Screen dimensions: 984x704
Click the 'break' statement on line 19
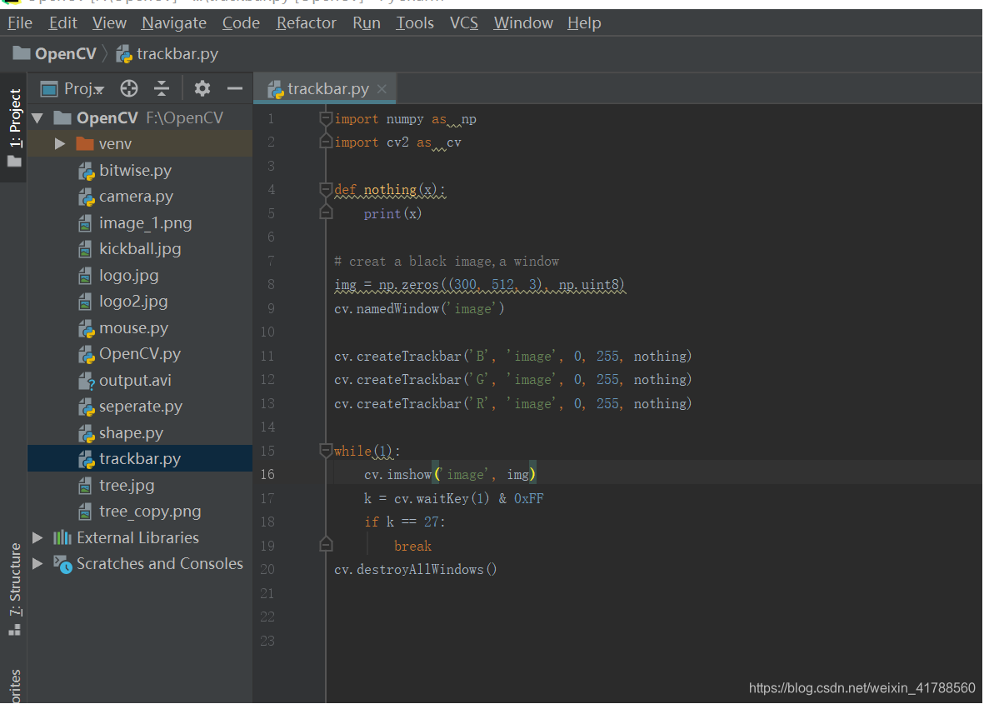tap(412, 547)
